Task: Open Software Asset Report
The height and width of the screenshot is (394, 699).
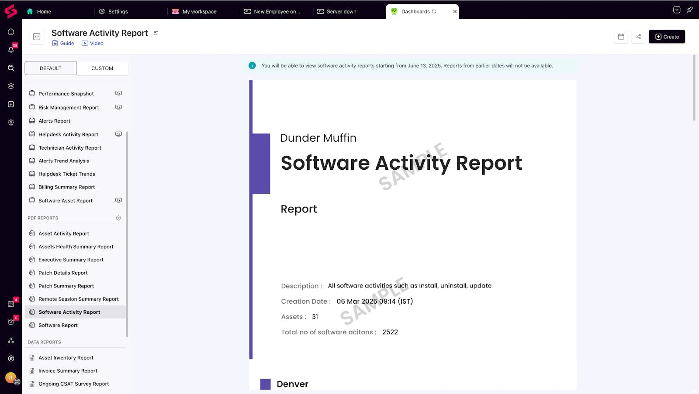Action: 66,201
